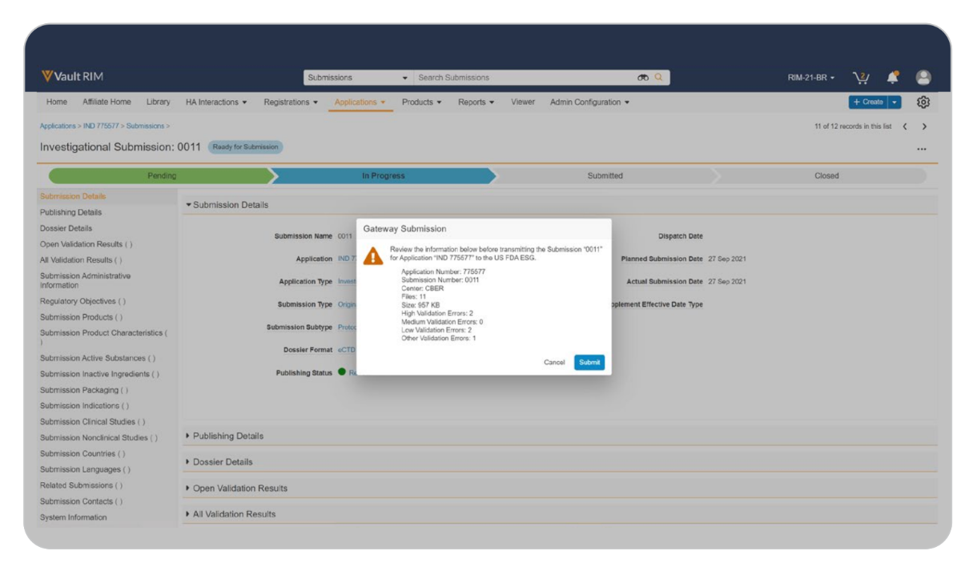Viewport: 969px width, 571px height.
Task: Open the Create button dropdown arrow
Action: [895, 103]
